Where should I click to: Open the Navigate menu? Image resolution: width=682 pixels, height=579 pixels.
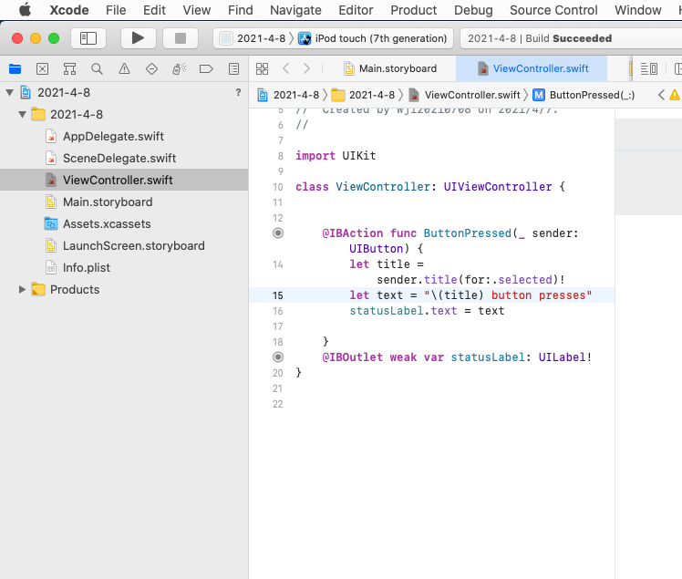(295, 10)
